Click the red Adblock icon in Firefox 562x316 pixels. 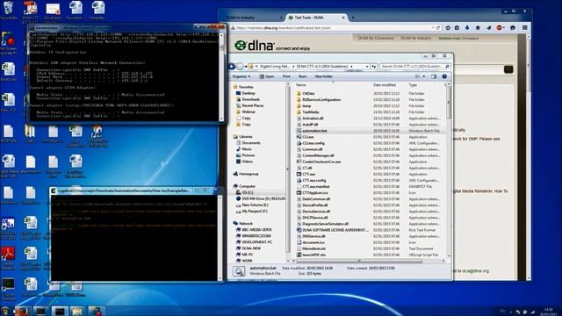(x=499, y=27)
